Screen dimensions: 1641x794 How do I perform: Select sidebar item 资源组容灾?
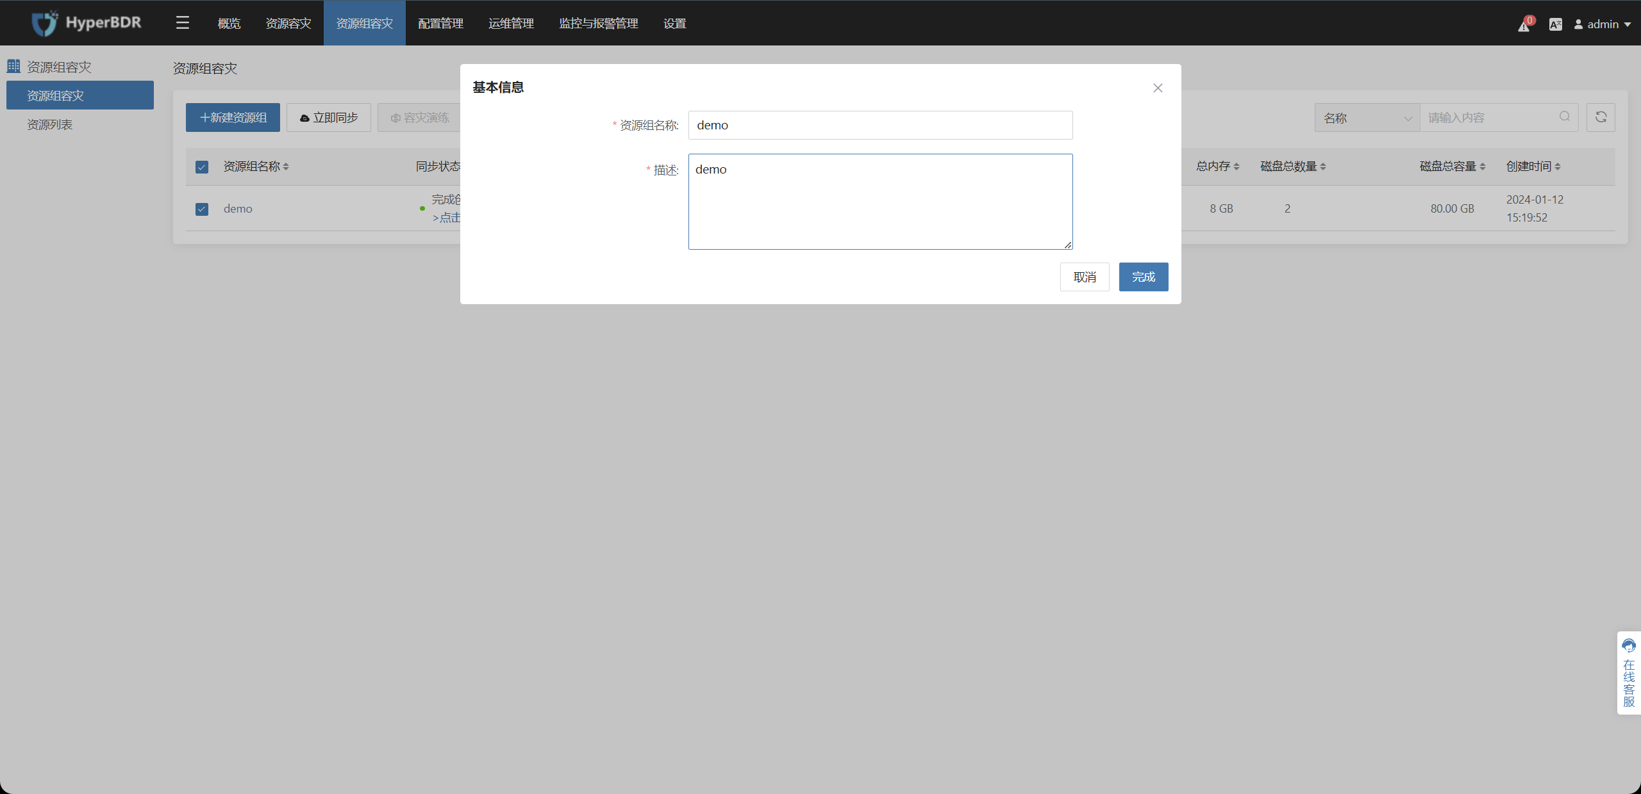pos(80,95)
